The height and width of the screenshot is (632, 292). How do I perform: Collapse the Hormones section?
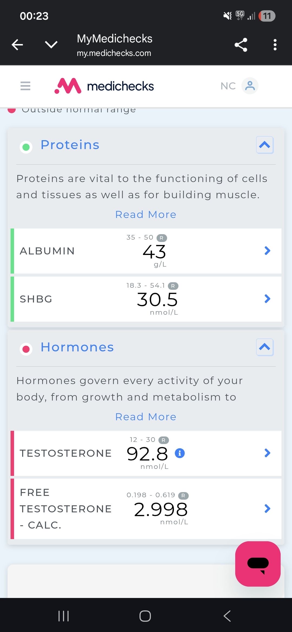point(265,347)
